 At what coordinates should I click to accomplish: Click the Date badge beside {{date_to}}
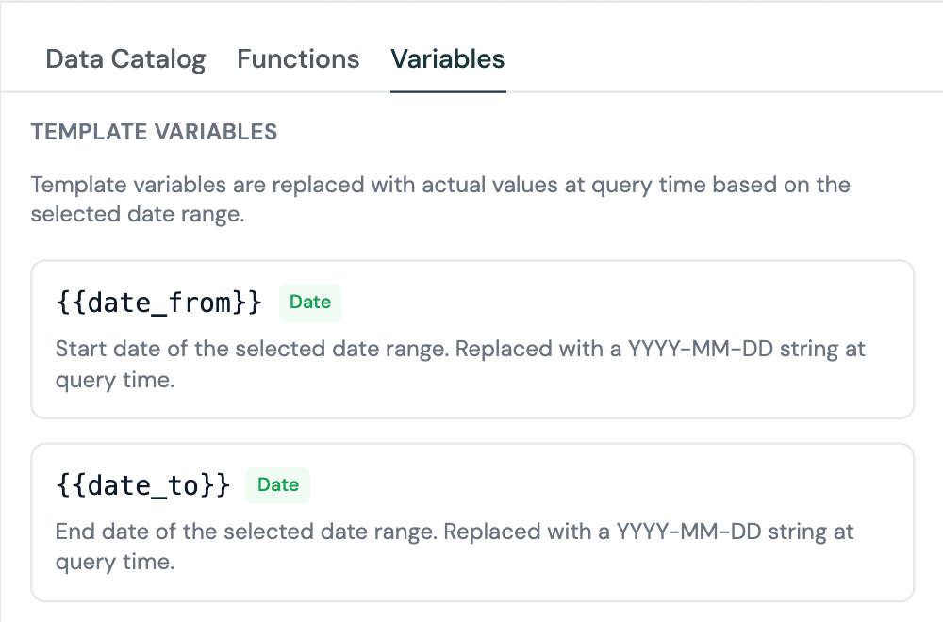pyautogui.click(x=278, y=485)
